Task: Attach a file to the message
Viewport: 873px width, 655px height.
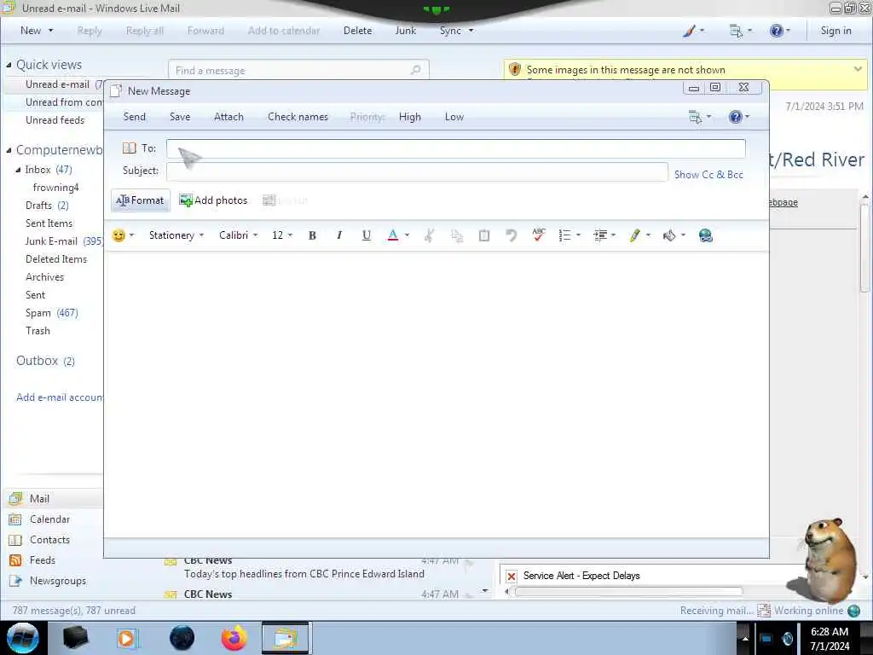Action: 228,117
